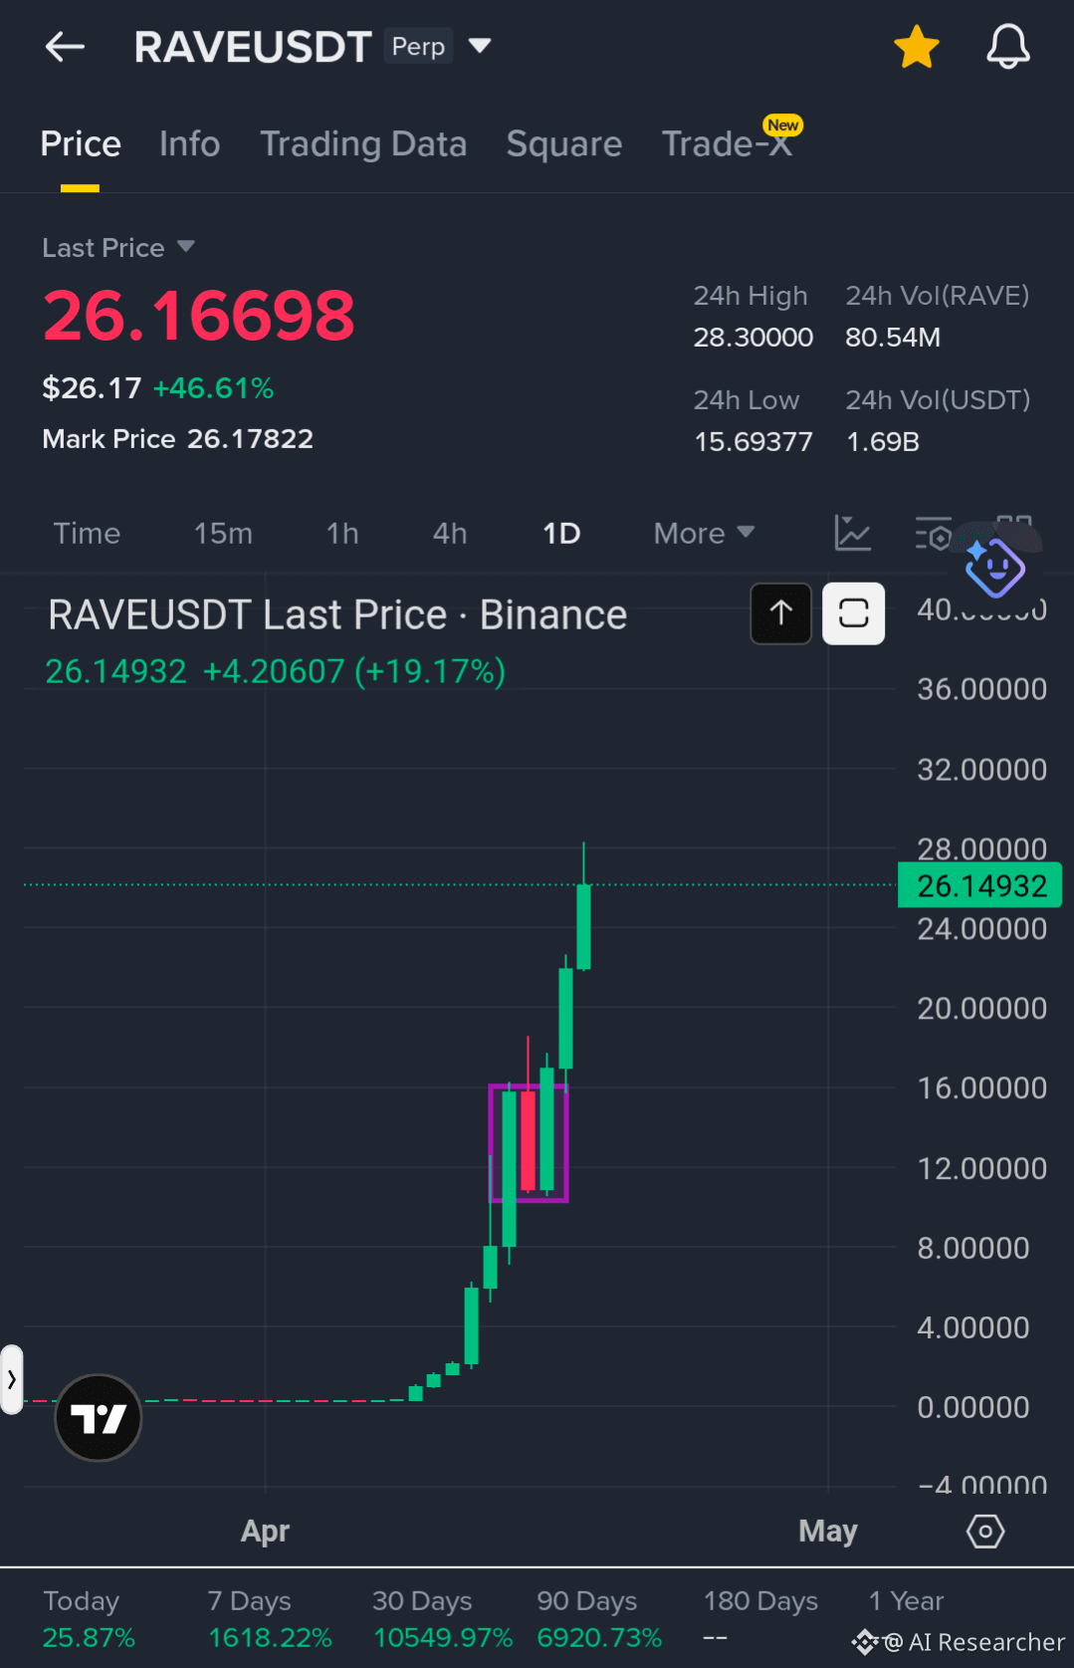
Task: Click the Mark Price 26.17822 text
Action: click(x=177, y=439)
